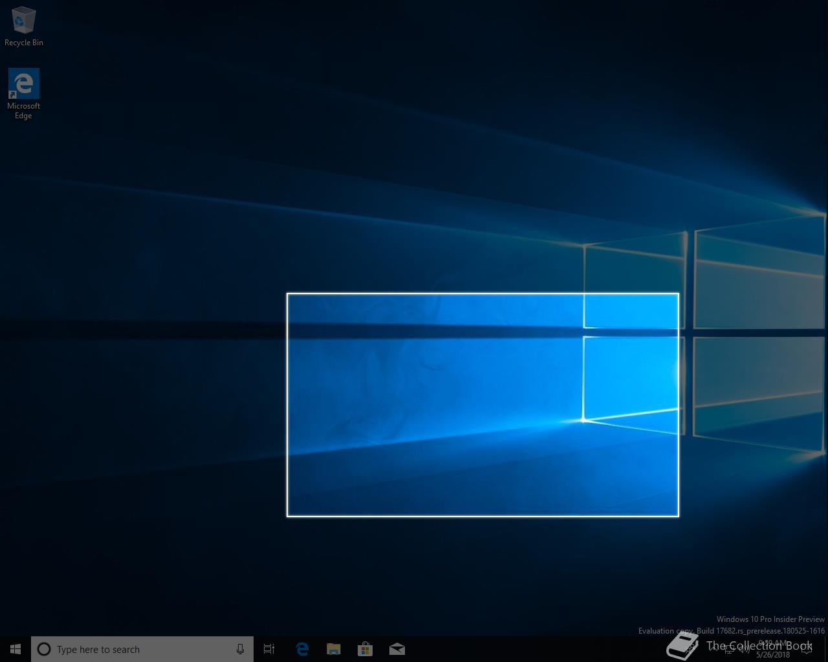This screenshot has width=828, height=662.
Task: Click the Windows 10 Pro Insider Preview text
Action: click(770, 619)
